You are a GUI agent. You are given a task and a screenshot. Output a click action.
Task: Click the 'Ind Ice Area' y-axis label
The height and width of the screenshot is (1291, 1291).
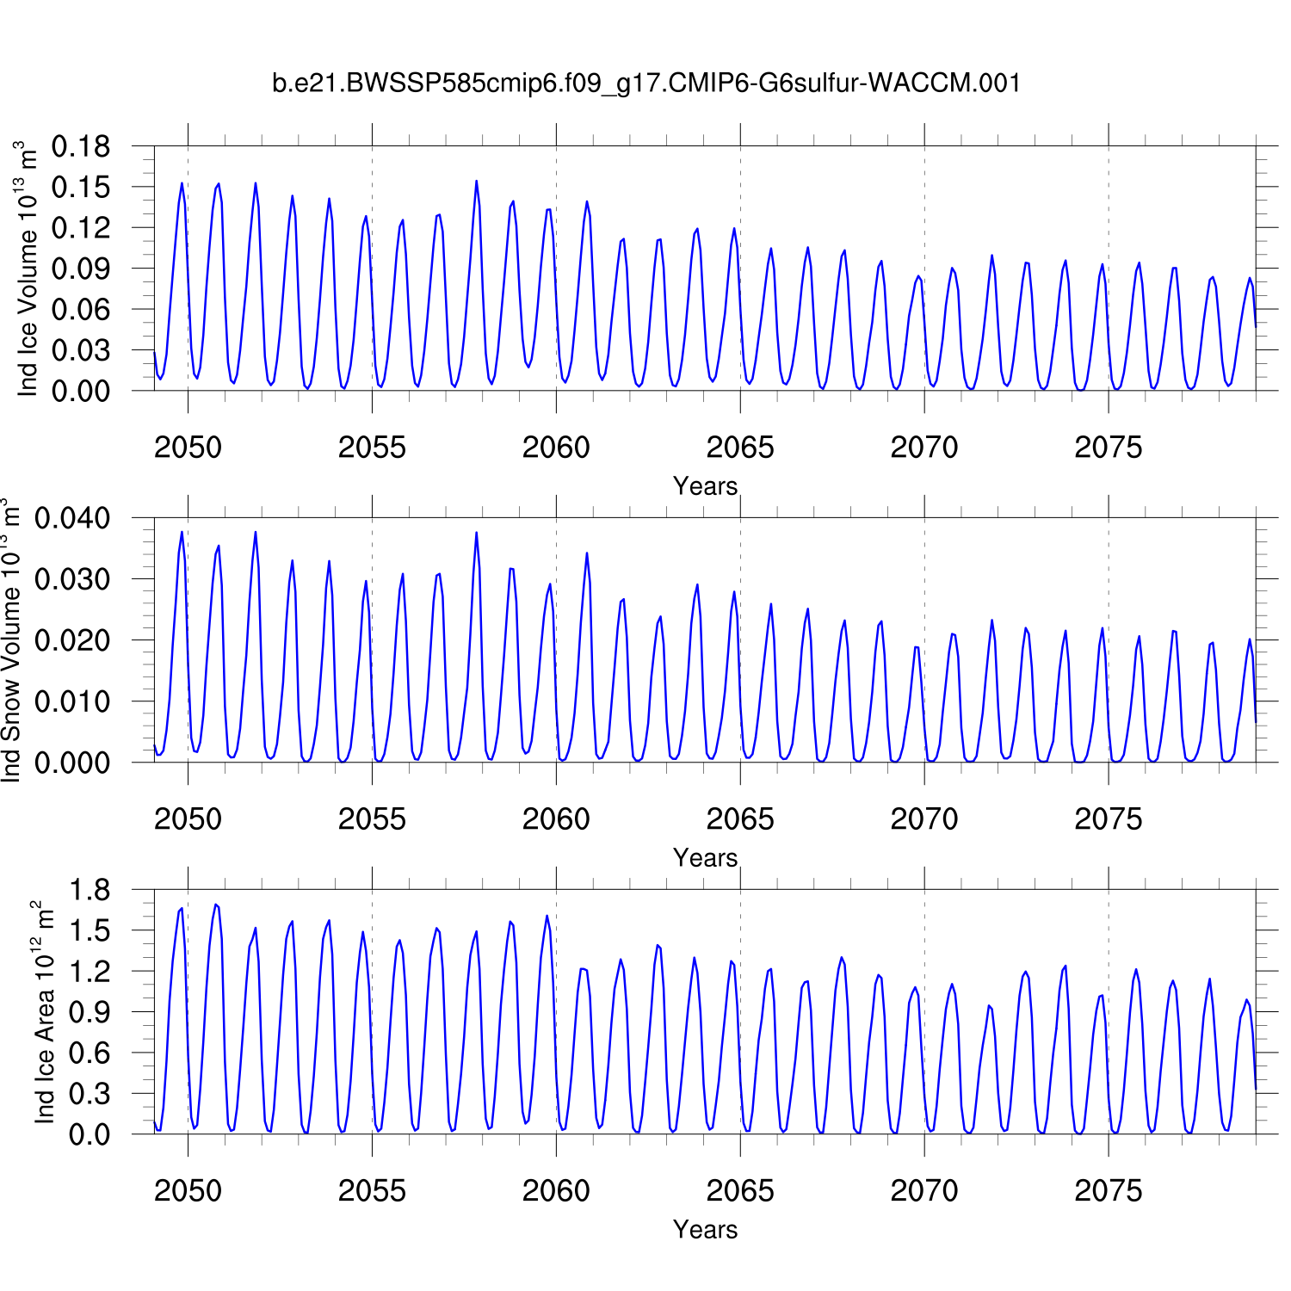coord(43,1012)
